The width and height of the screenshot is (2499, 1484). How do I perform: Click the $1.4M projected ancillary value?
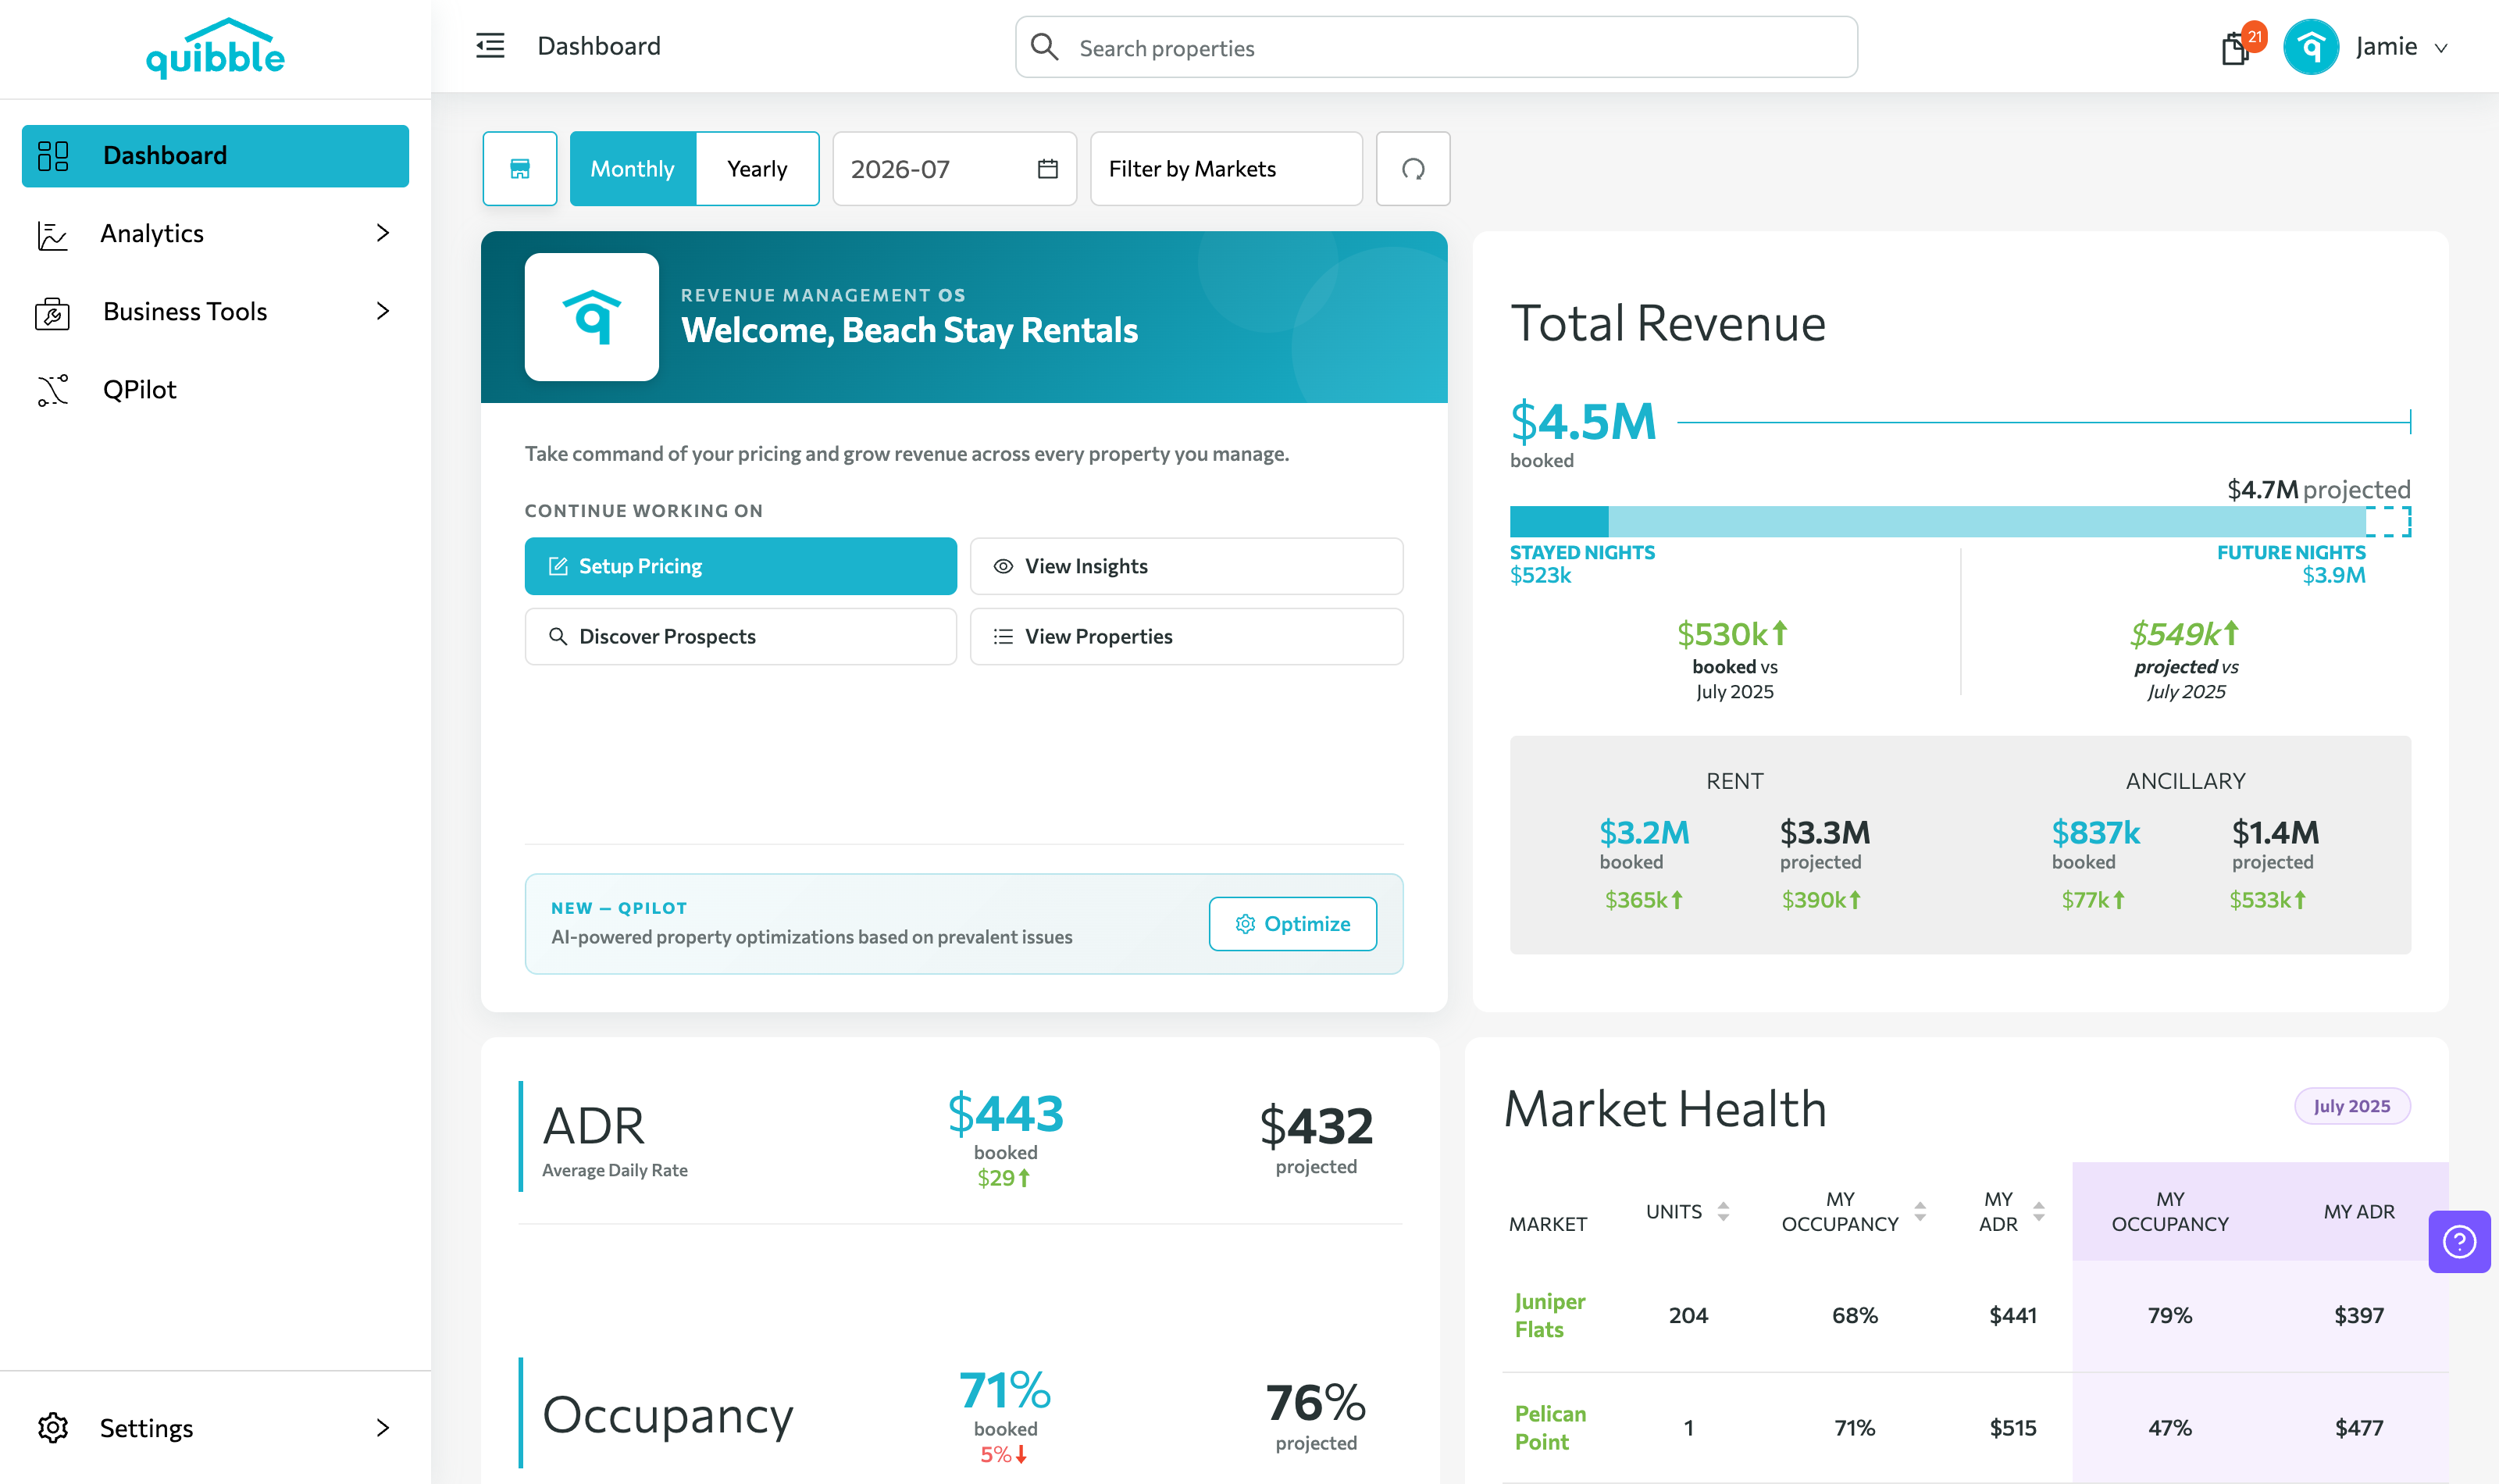pos(2275,832)
